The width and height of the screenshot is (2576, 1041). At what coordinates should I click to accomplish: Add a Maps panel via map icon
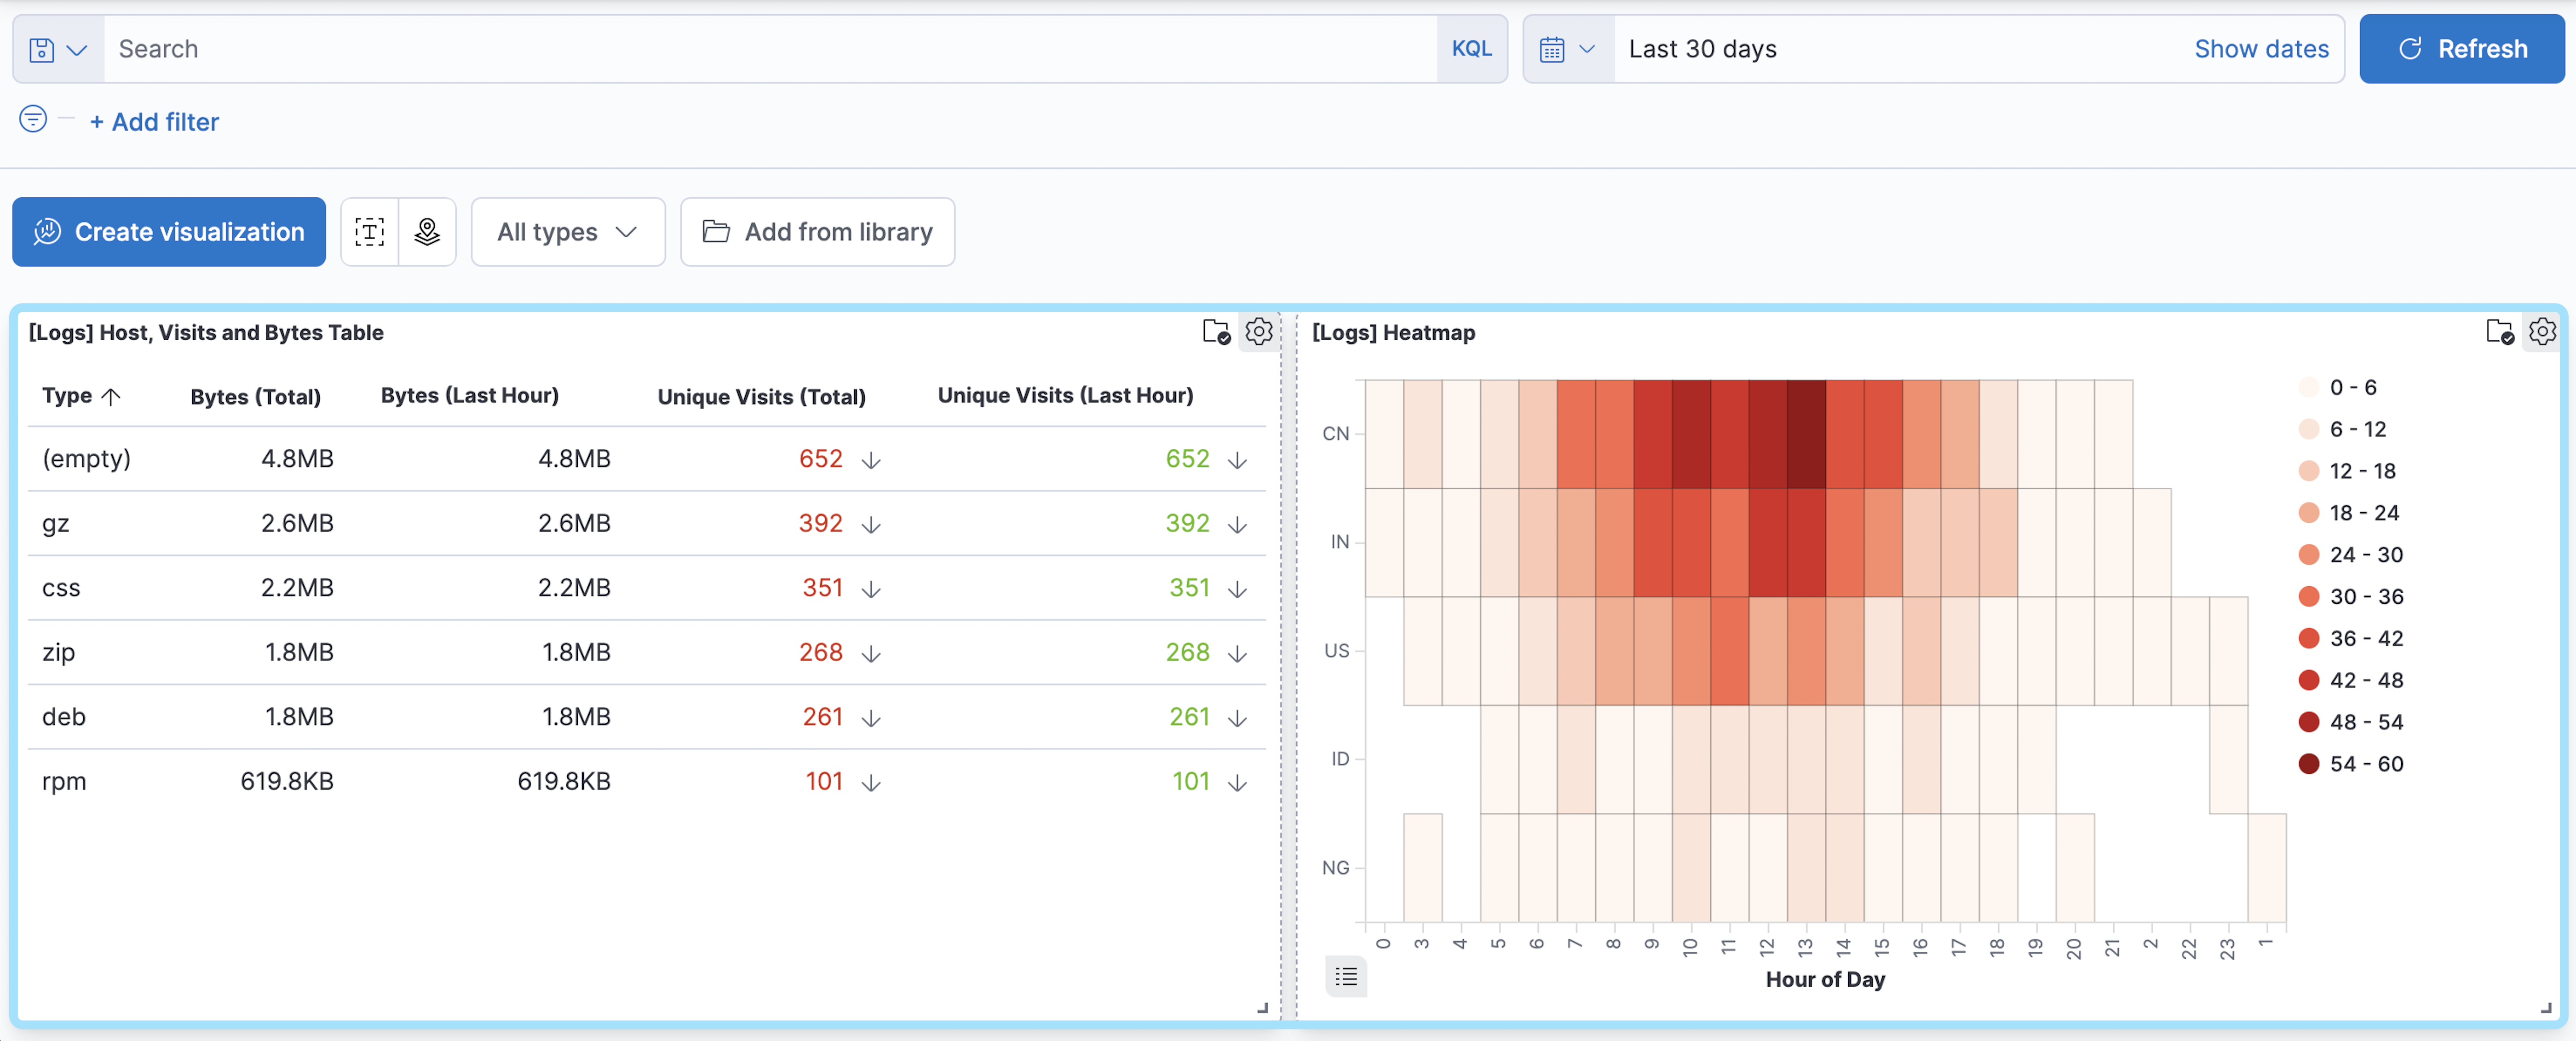(x=427, y=232)
